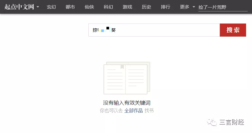Viewport: 252px width, 133px height.
Task: Go to the 排行 rankings page
Action: (x=165, y=7)
